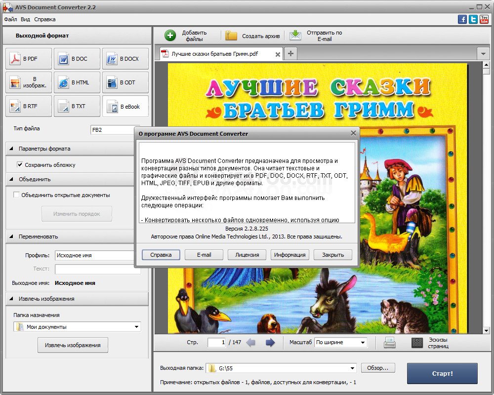
Task: Go to next page with blue arrow
Action: point(270,343)
